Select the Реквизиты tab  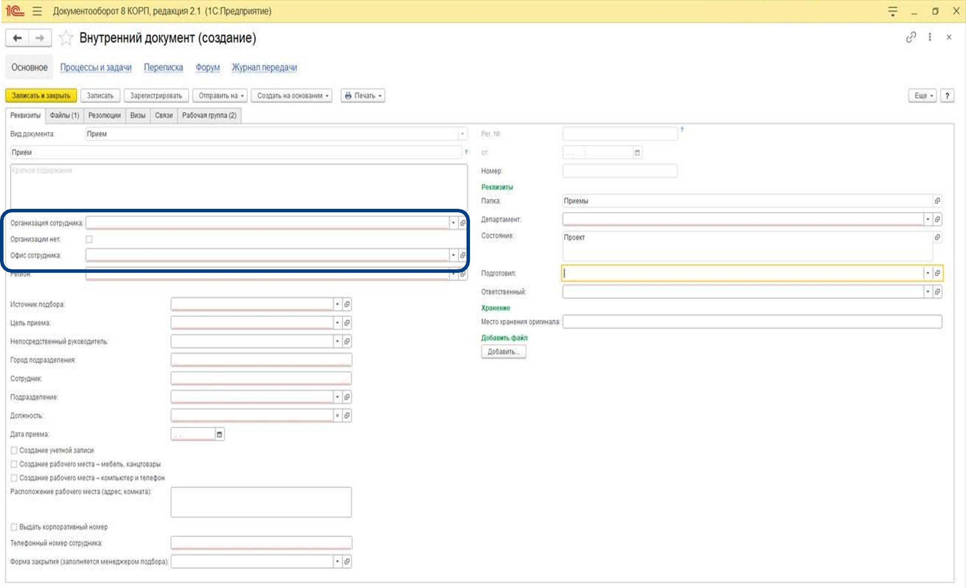point(25,115)
